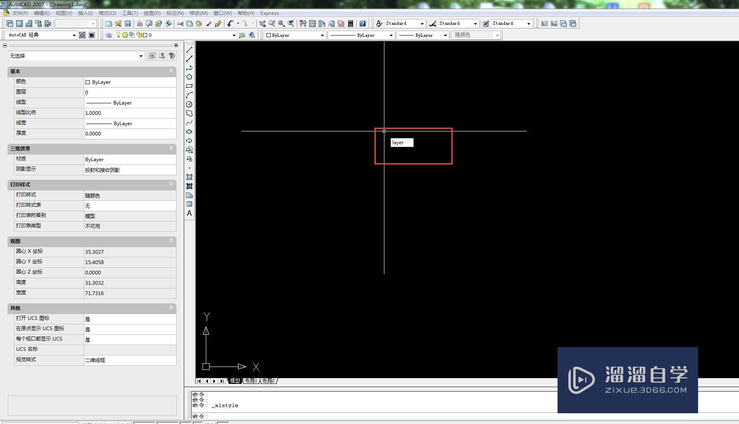Image resolution: width=739 pixels, height=424 pixels.
Task: Open the Express menu
Action: tap(269, 13)
